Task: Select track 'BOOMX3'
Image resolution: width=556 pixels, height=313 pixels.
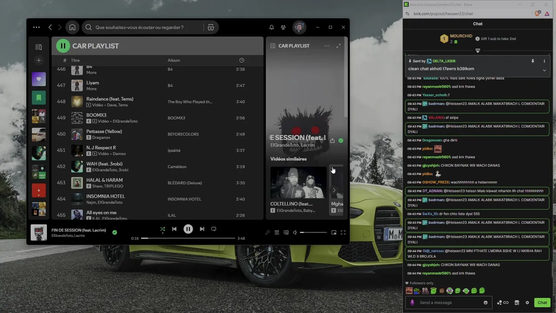Action: 158,118
